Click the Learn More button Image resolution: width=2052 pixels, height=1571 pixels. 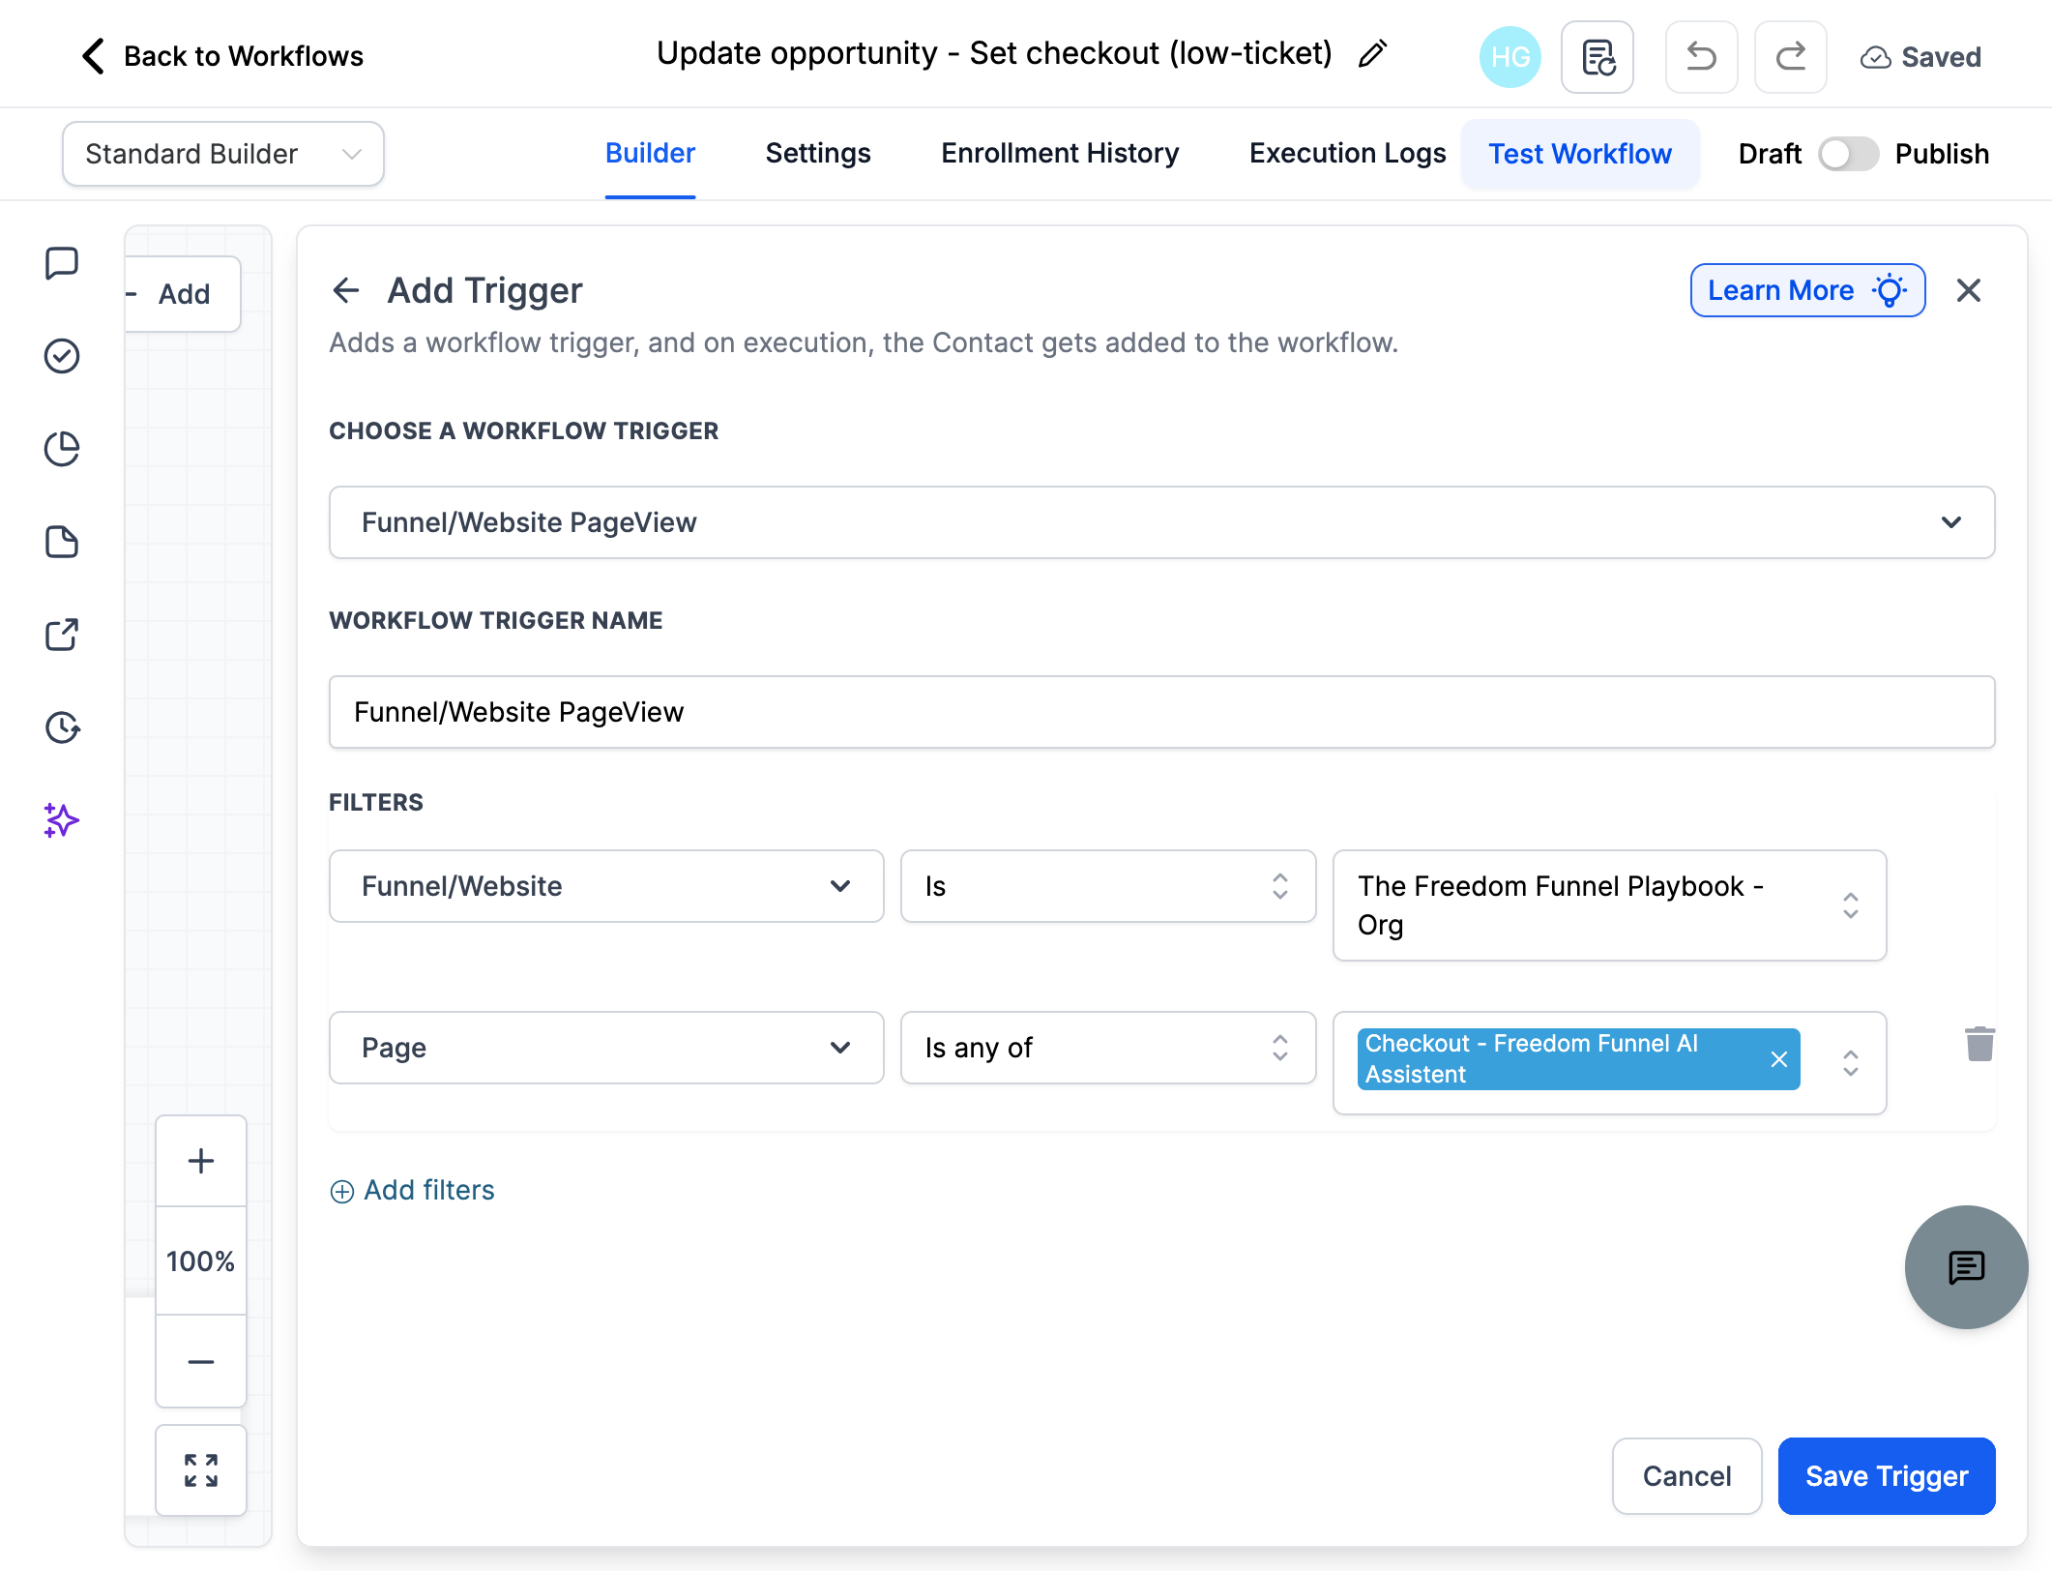pyautogui.click(x=1807, y=290)
